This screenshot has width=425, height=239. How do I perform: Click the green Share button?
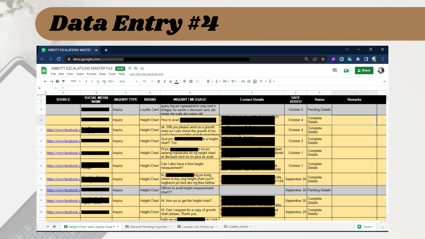coord(364,70)
